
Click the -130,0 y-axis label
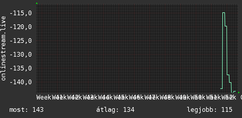(x=21, y=54)
